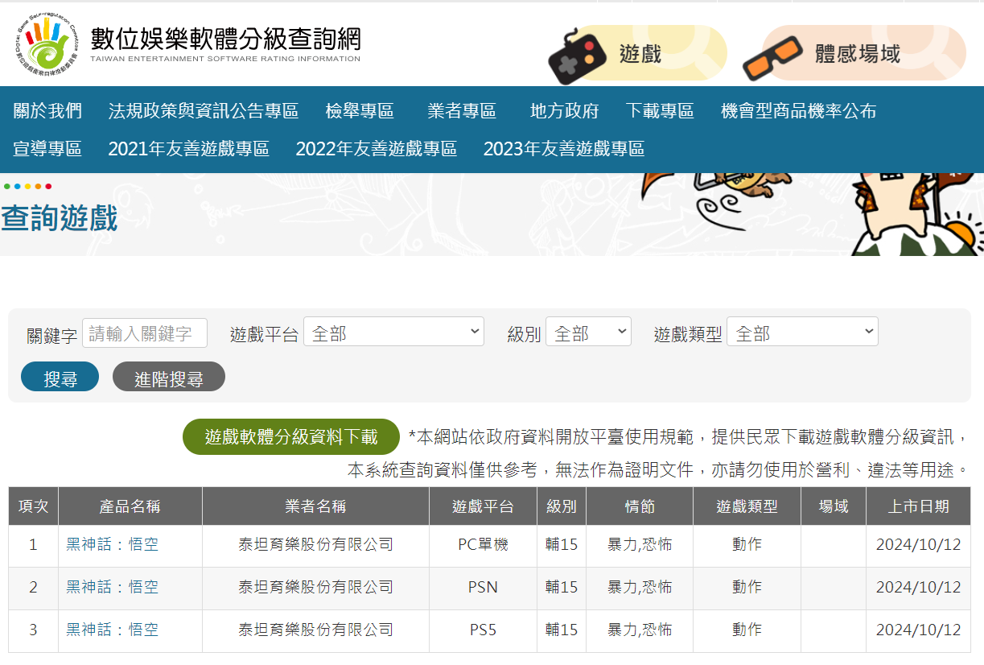Viewport: 984px width, 665px height.
Task: Click the 進階搜尋 button
Action: click(x=169, y=378)
